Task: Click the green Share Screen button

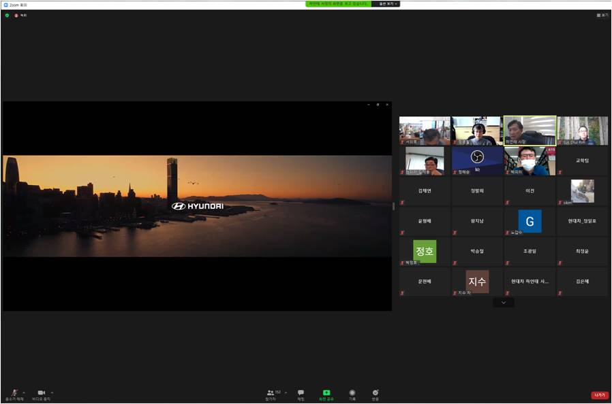Action: 326,394
